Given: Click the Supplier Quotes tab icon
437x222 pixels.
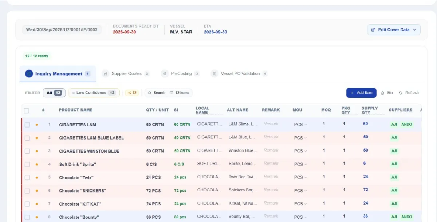Looking at the screenshot, I should [106, 74].
